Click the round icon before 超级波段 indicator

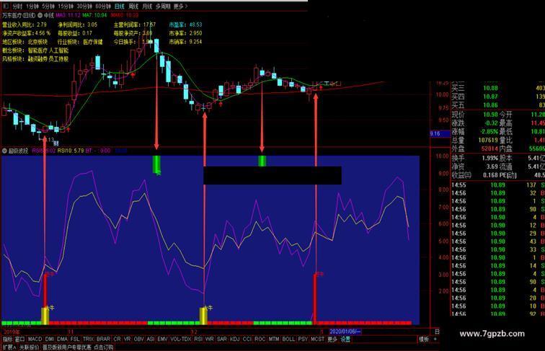[x=4, y=151]
